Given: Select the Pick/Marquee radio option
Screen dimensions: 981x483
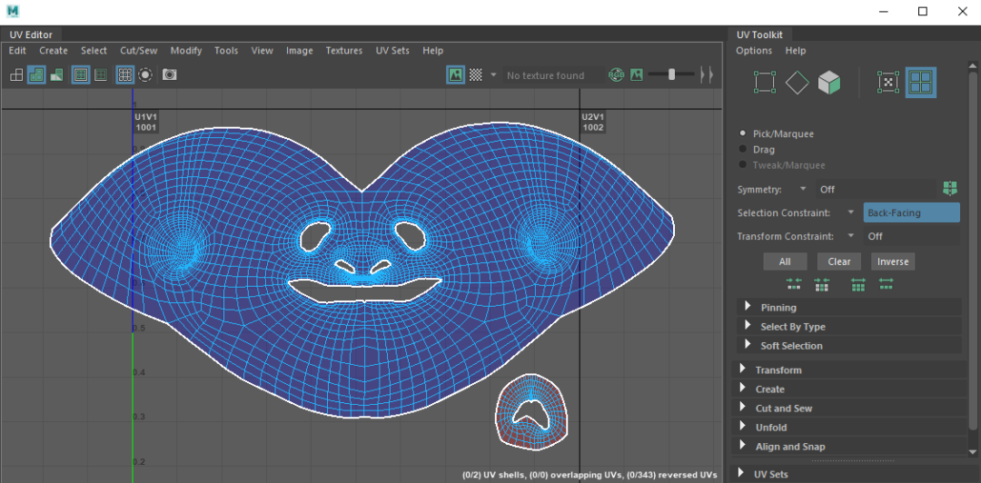Looking at the screenshot, I should [743, 133].
